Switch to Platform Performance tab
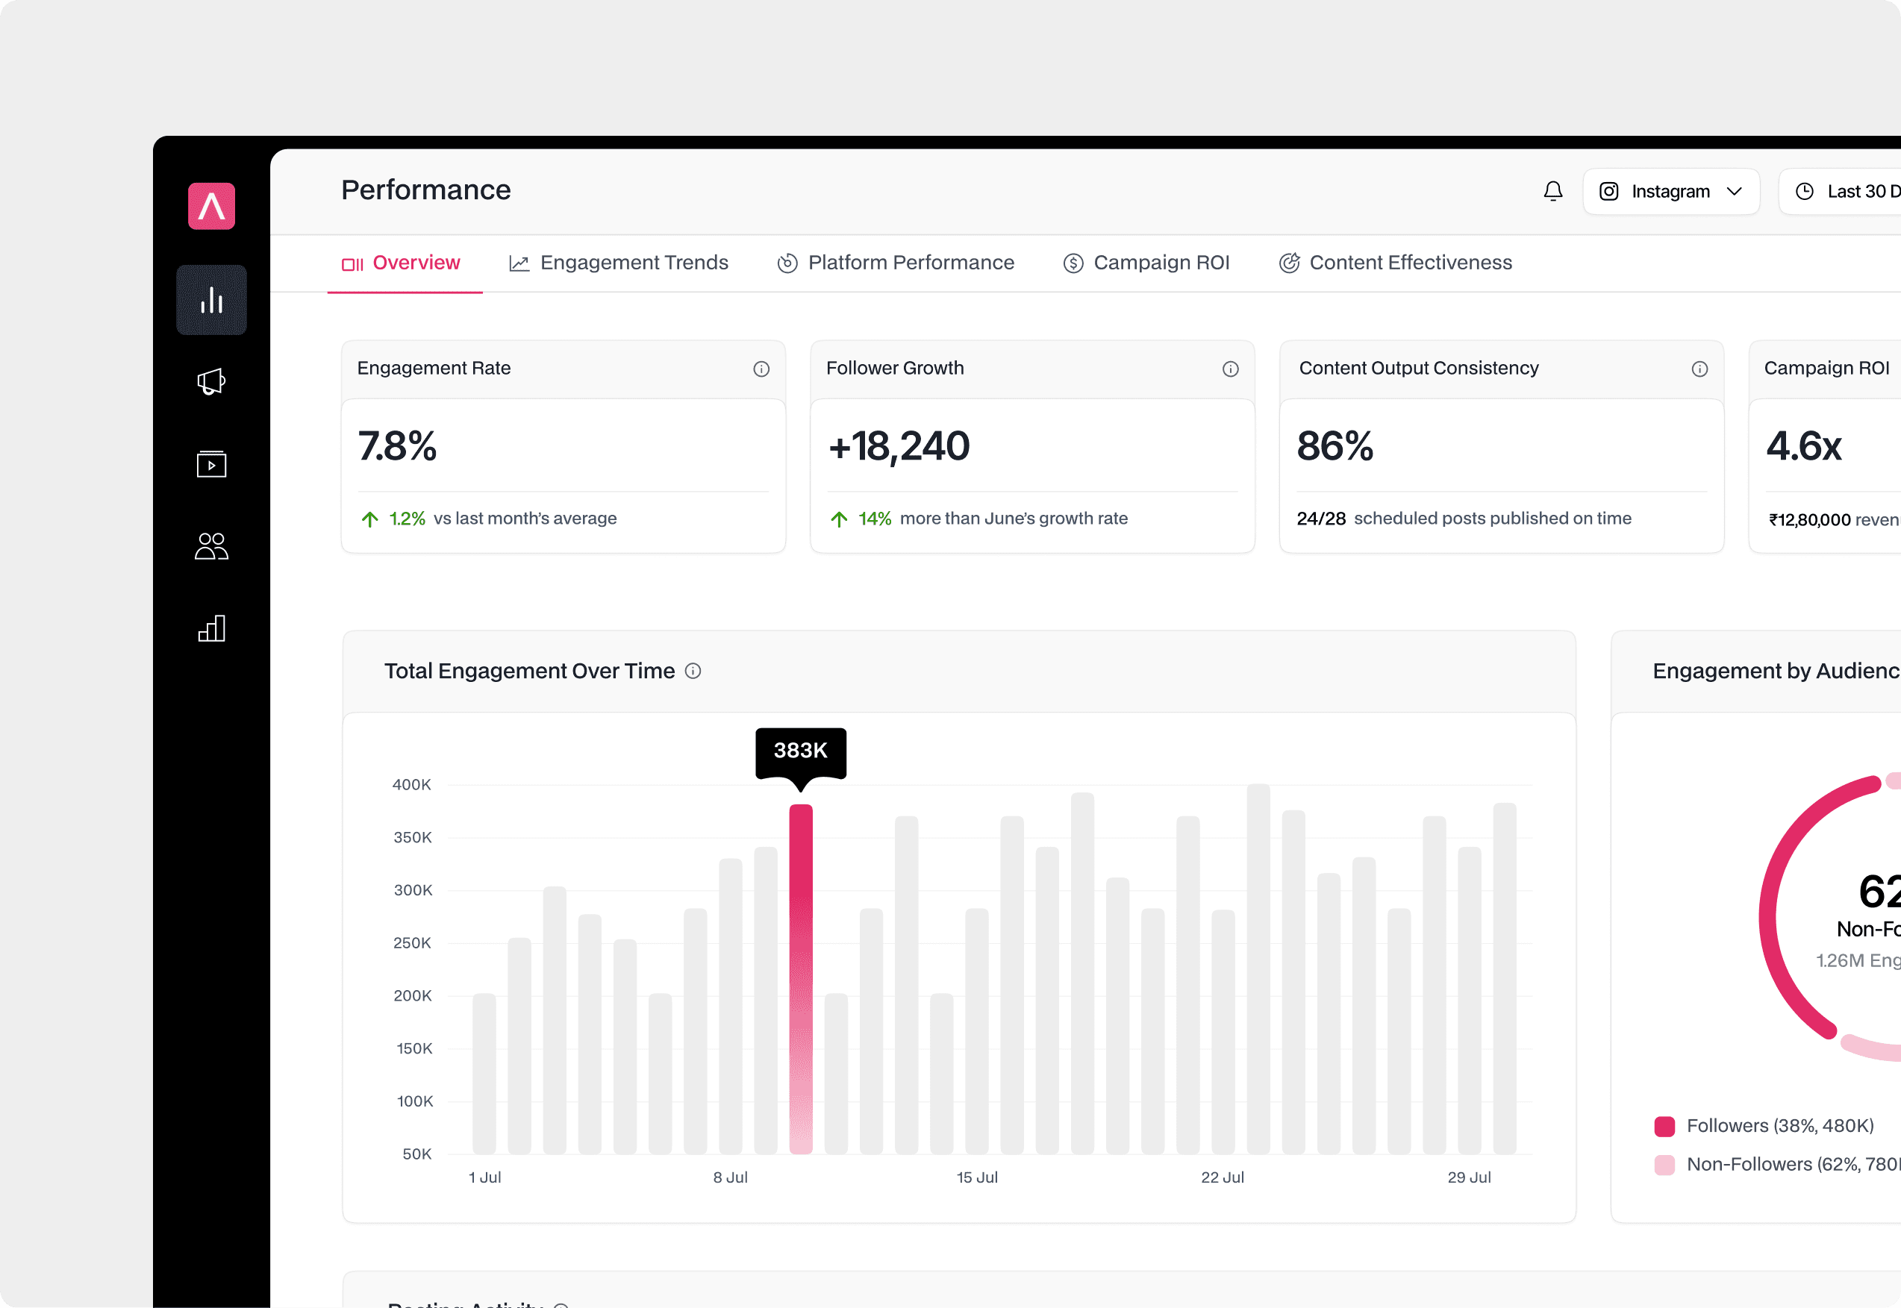The width and height of the screenshot is (1901, 1308). [895, 263]
